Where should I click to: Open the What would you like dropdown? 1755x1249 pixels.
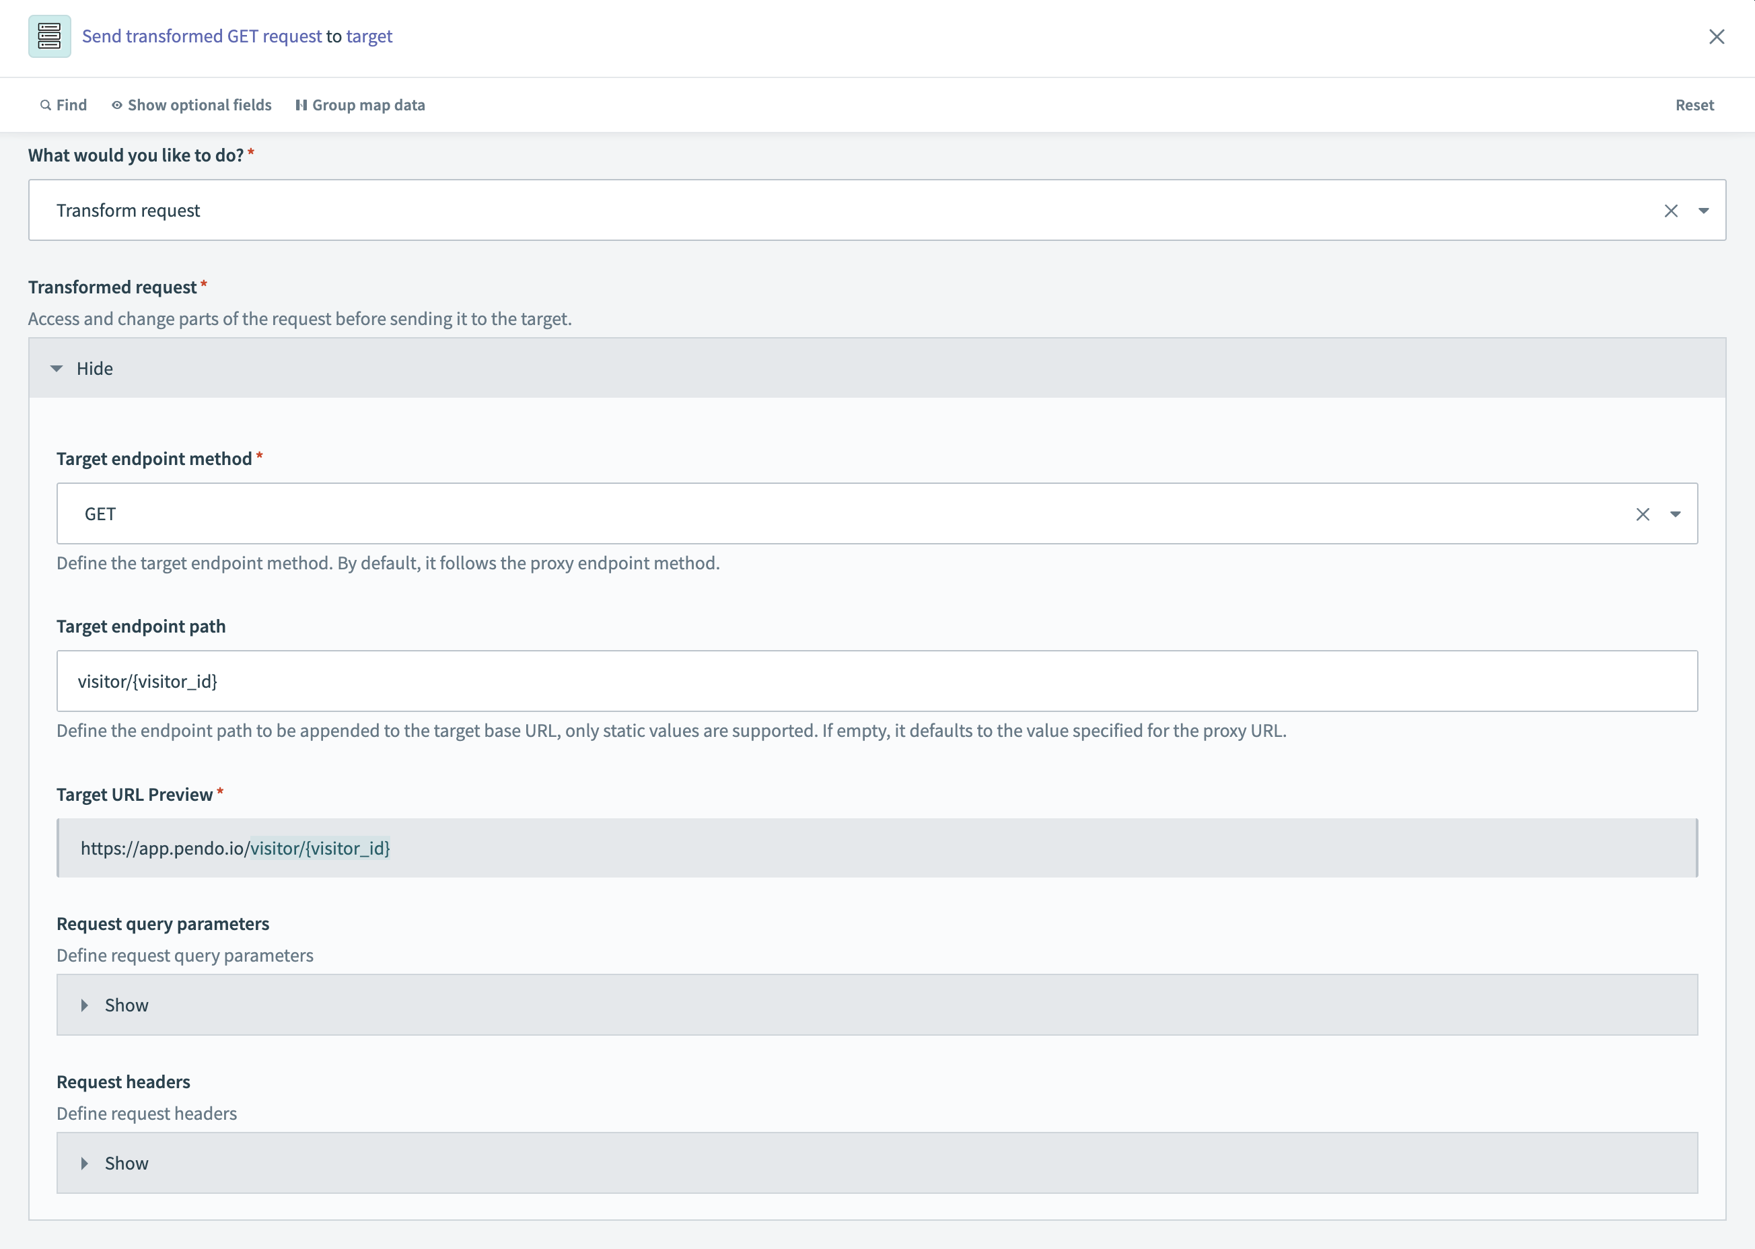[x=1703, y=211]
